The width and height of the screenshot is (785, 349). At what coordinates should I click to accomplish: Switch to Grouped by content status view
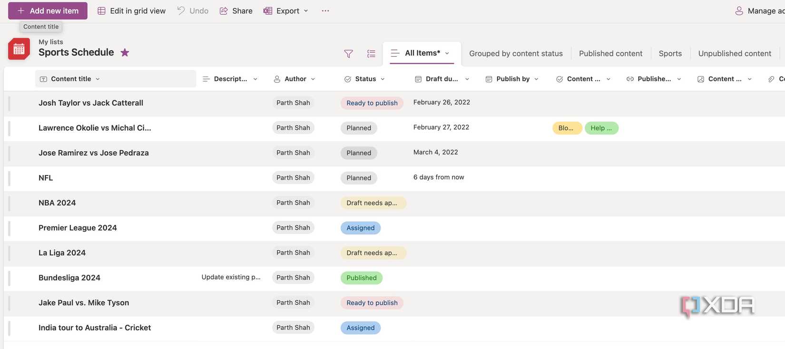point(516,53)
